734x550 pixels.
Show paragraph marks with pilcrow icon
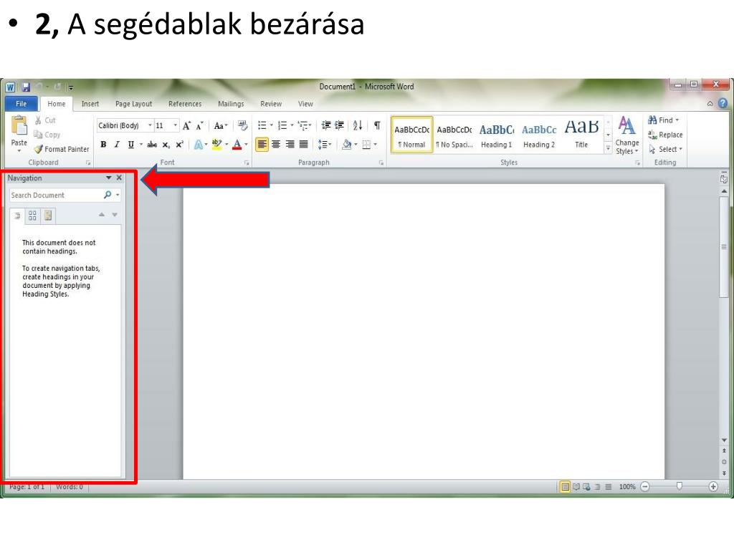(377, 125)
